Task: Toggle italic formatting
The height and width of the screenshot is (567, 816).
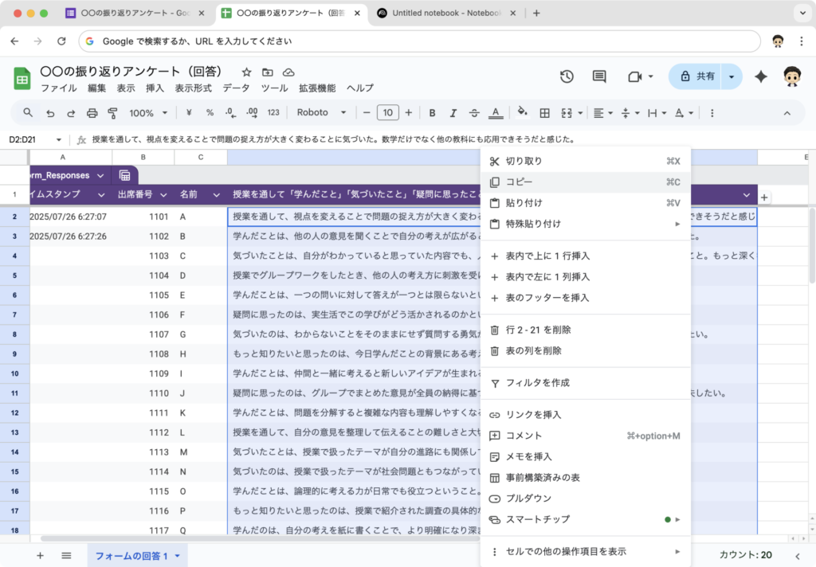Action: (x=453, y=113)
